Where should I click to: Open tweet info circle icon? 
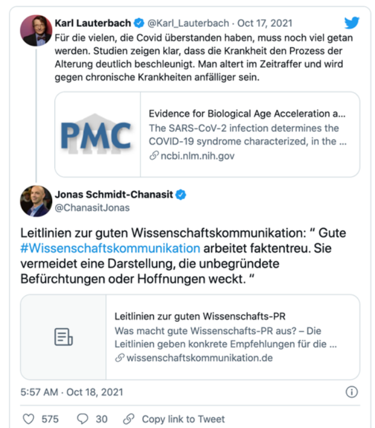[352, 392]
